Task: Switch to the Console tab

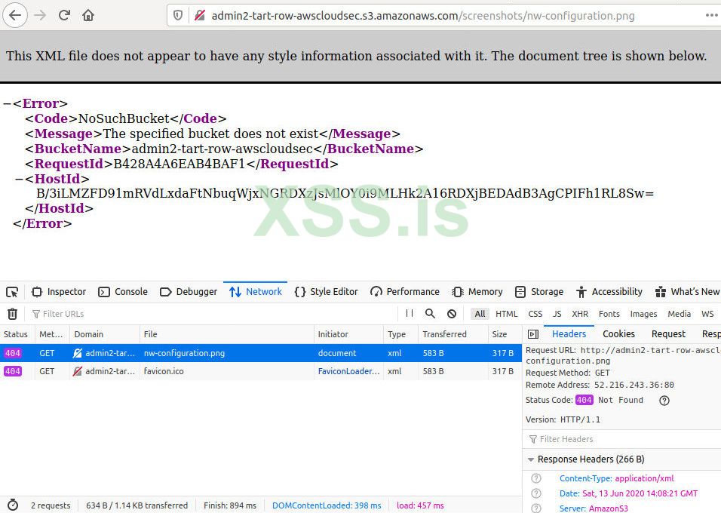Action: (x=123, y=292)
